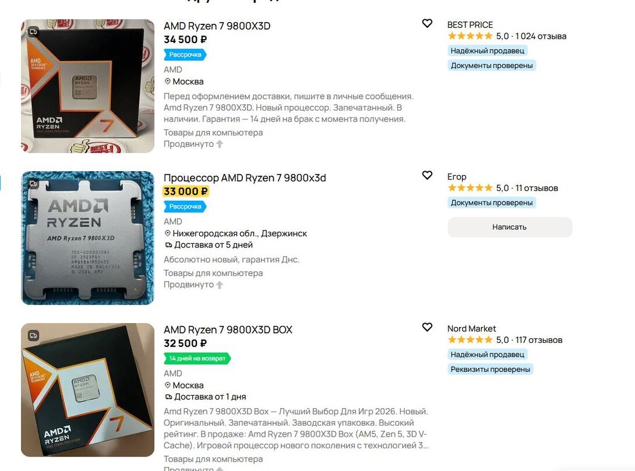This screenshot has height=471, width=635.
Task: Open the AMD Ryzen 7 9800X3D BOX listing
Action: (228, 330)
